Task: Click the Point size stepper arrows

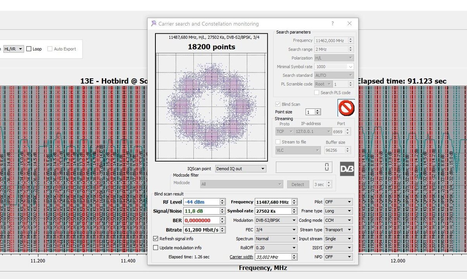Action: [318, 112]
